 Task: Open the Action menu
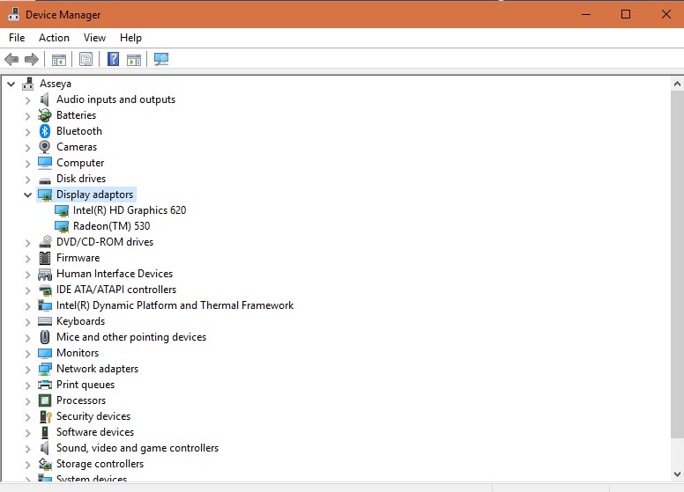54,38
